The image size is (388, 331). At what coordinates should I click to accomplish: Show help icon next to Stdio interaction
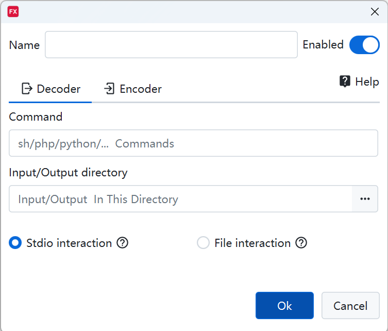click(x=122, y=243)
